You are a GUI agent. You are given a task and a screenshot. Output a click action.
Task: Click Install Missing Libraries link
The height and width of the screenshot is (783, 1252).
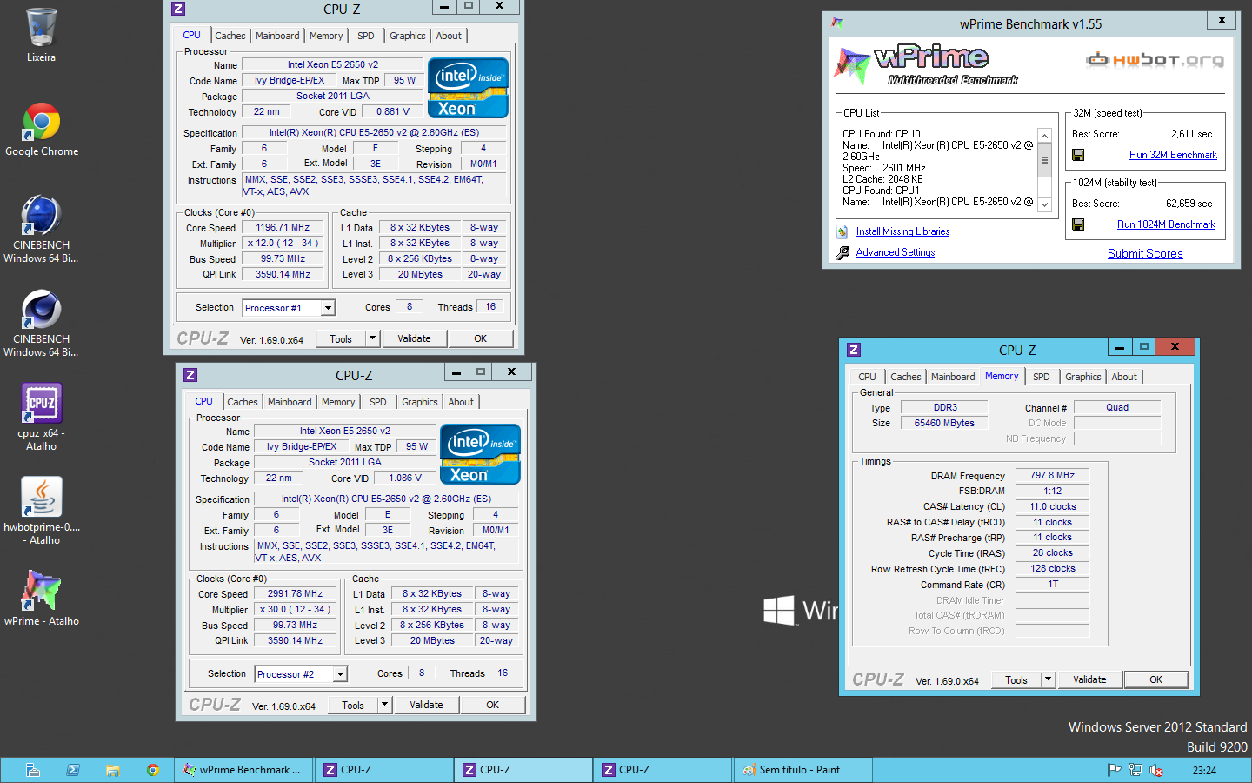coord(902,231)
